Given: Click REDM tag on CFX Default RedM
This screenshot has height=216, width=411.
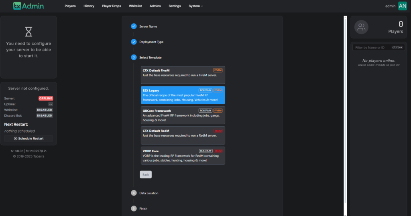Looking at the screenshot, I should click(218, 131).
